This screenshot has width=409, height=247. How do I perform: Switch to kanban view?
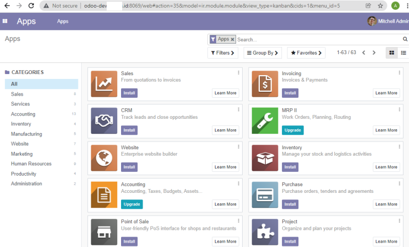(391, 52)
